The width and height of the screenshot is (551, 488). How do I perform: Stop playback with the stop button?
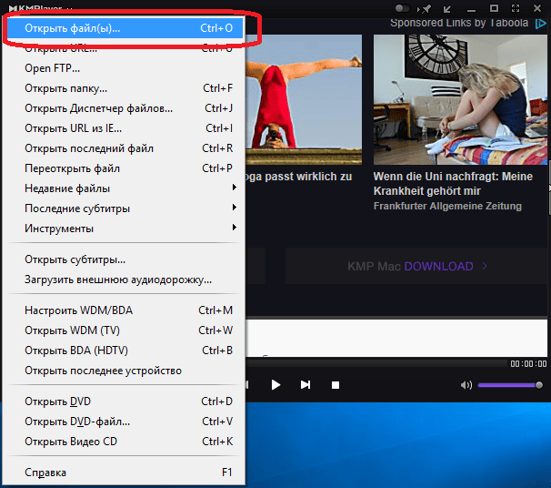pos(336,385)
